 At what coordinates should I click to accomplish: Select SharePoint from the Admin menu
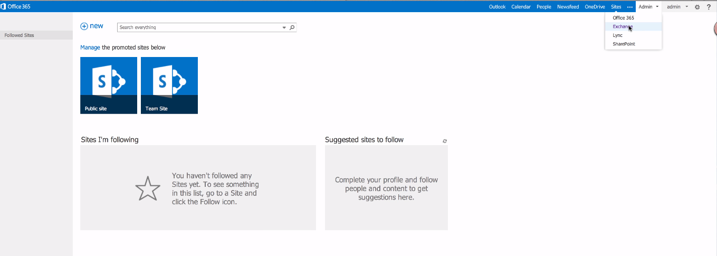(x=624, y=44)
